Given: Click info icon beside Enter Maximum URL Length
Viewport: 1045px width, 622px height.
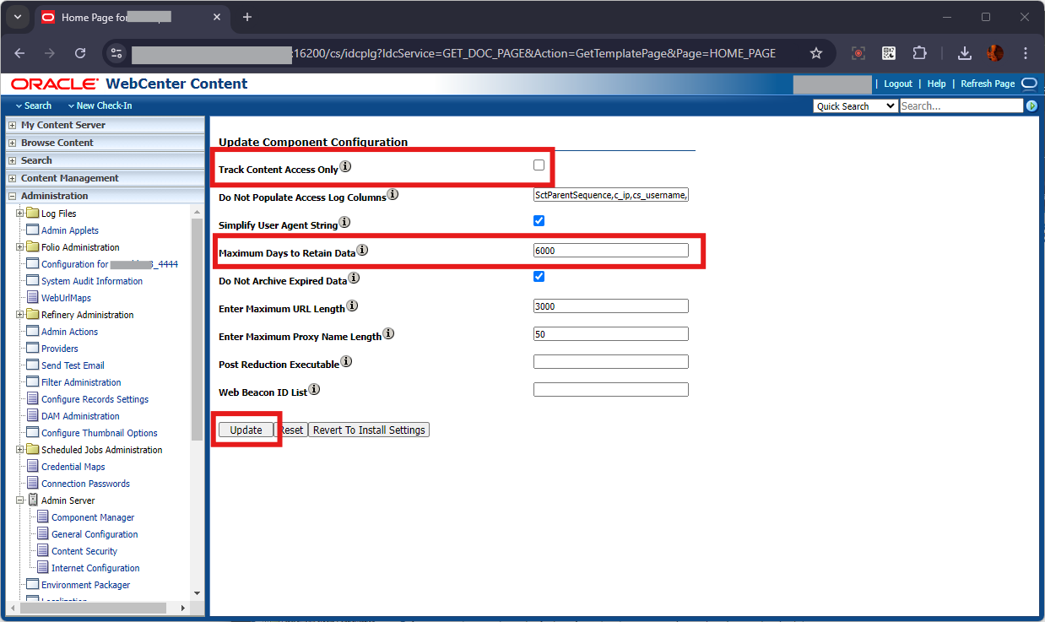Looking at the screenshot, I should [352, 306].
